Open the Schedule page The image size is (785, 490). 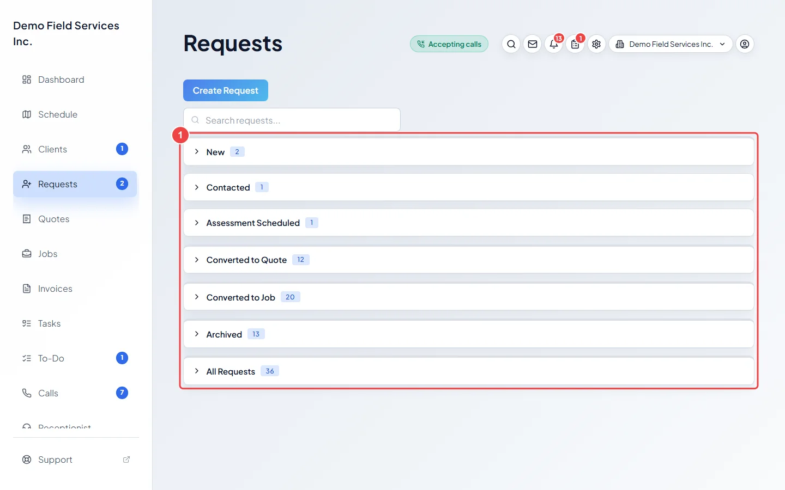click(x=75, y=114)
